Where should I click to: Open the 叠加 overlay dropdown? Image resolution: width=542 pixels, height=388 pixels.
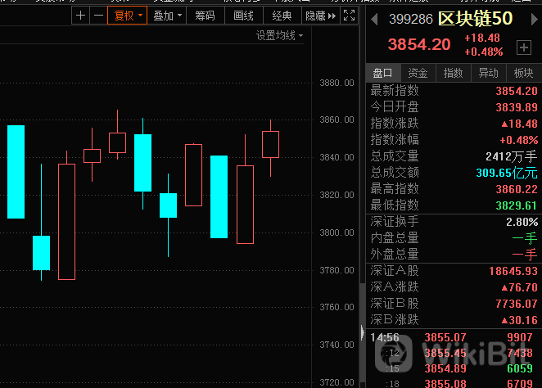tap(167, 16)
